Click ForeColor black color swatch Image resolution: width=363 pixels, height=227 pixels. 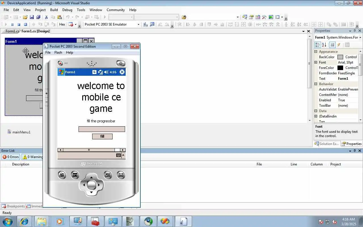click(340, 68)
